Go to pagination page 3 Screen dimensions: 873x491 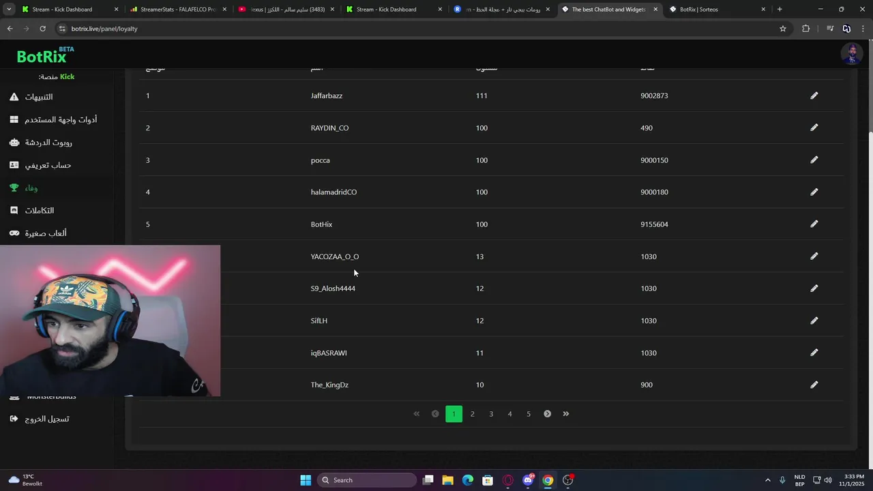coord(491,414)
